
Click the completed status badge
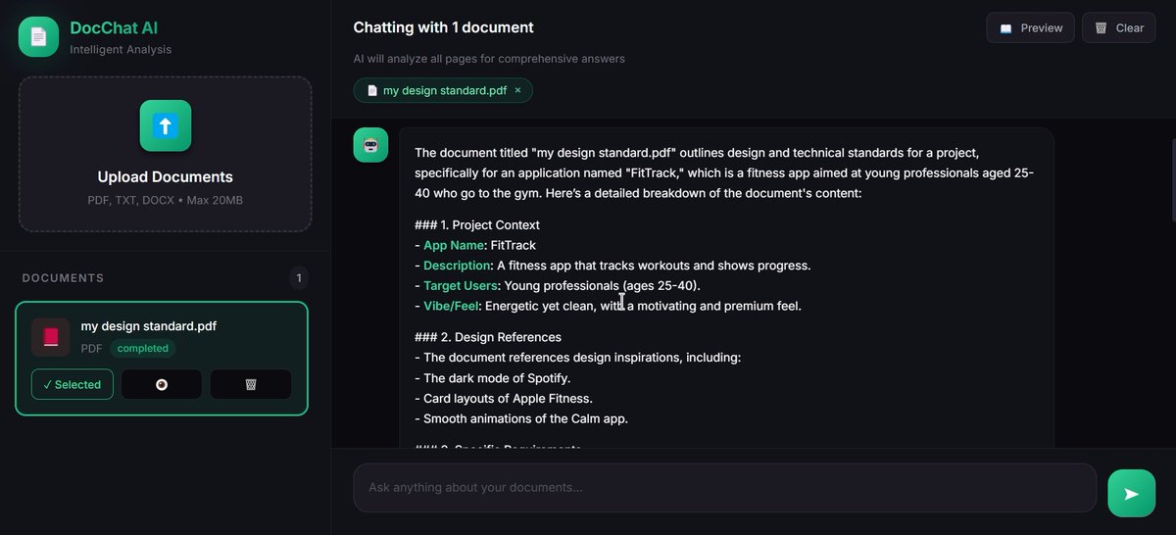pyautogui.click(x=143, y=348)
